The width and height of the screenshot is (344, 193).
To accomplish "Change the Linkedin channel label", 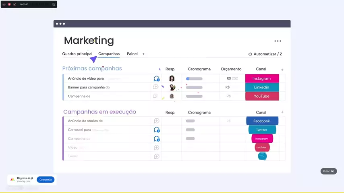I will [x=262, y=87].
